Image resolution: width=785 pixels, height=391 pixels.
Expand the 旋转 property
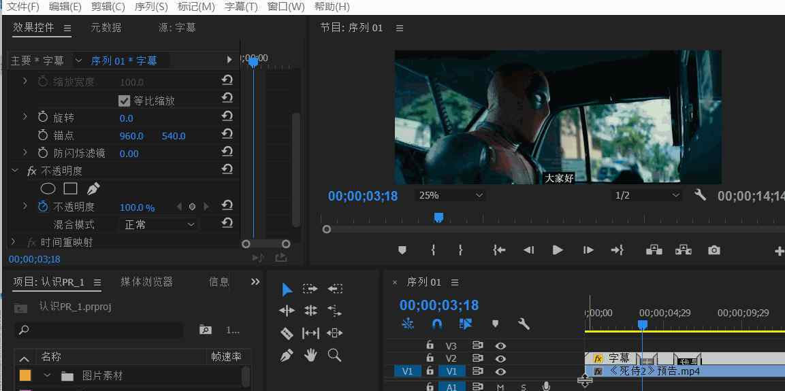click(25, 116)
